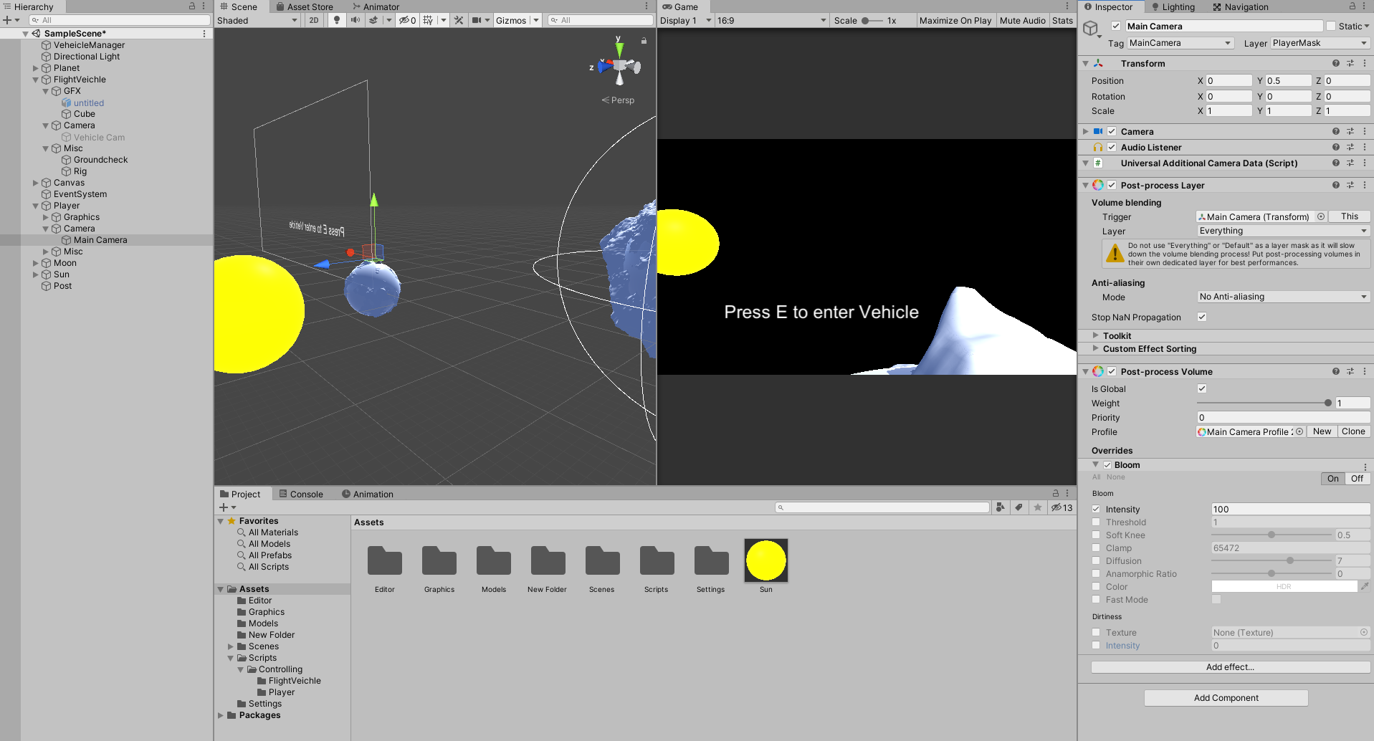Adjust the Game view Scale slider
Image resolution: width=1374 pixels, height=741 pixels.
pyautogui.click(x=872, y=20)
